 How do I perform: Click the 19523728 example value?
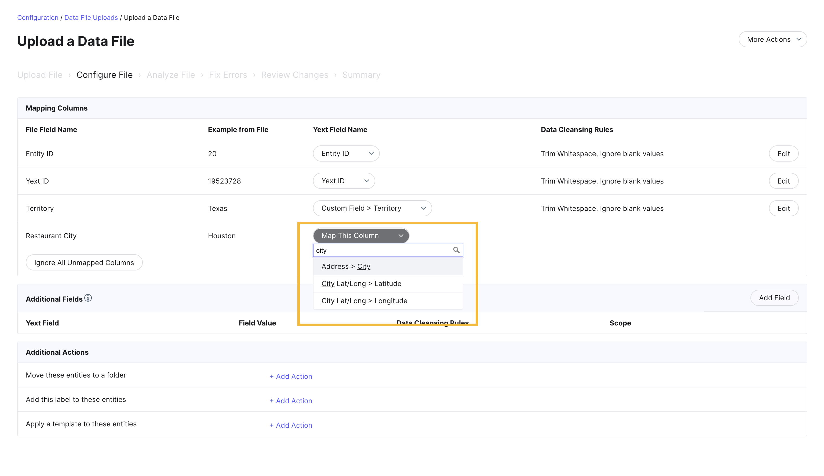(x=224, y=181)
